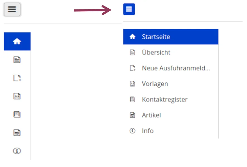Click the small icon beside Vorlagen label

[133, 84]
